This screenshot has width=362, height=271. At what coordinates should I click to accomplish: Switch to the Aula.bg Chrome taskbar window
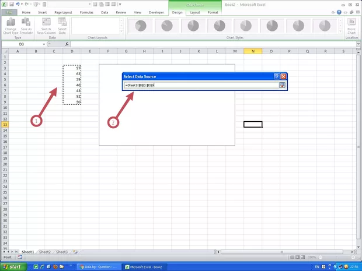98,267
